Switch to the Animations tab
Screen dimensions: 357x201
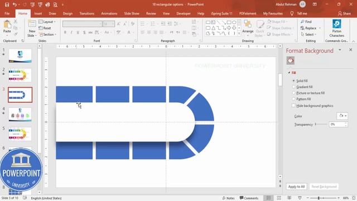(109, 13)
